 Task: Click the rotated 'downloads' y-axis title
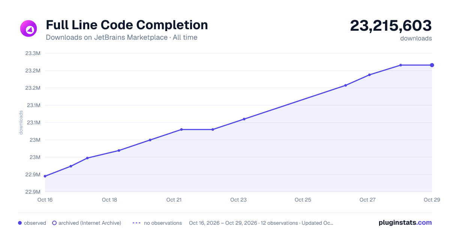(x=21, y=122)
